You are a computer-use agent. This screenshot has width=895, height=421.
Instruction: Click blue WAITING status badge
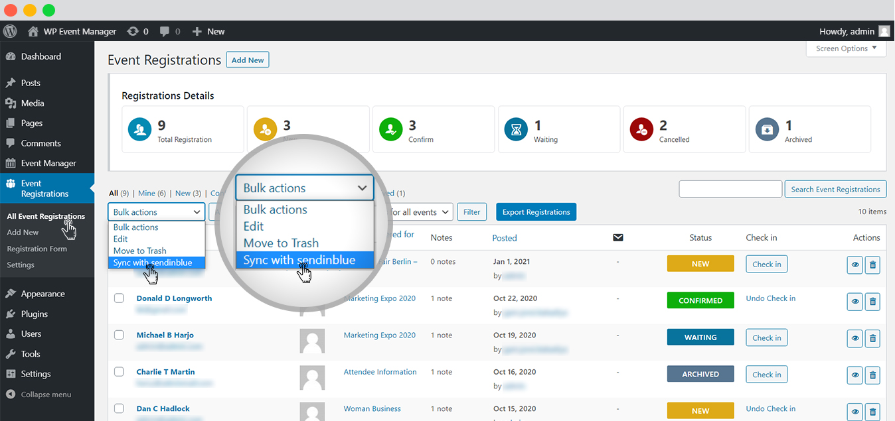[700, 337]
